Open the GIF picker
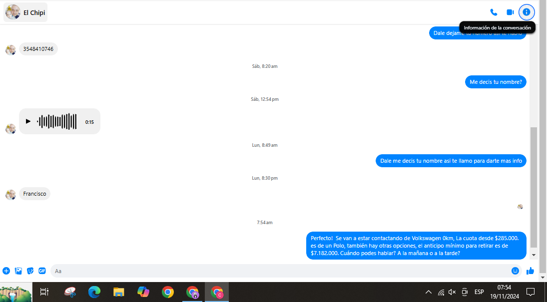 tap(42, 271)
